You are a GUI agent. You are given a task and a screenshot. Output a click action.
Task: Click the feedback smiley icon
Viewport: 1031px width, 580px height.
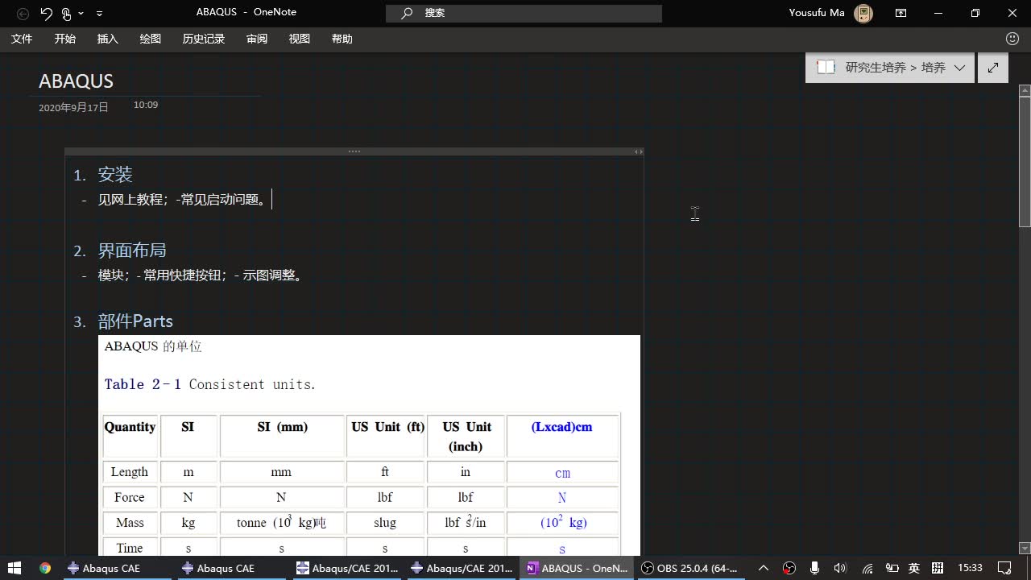(1012, 39)
